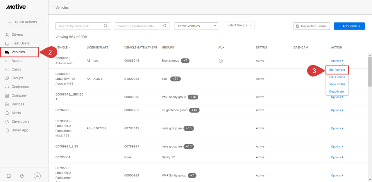This screenshot has height=182, width=372.
Task: Open Options for vehicle 00795533
Action: pos(337,176)
